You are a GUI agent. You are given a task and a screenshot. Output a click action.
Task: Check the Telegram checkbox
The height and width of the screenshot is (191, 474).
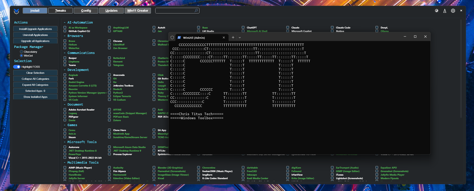109,65
